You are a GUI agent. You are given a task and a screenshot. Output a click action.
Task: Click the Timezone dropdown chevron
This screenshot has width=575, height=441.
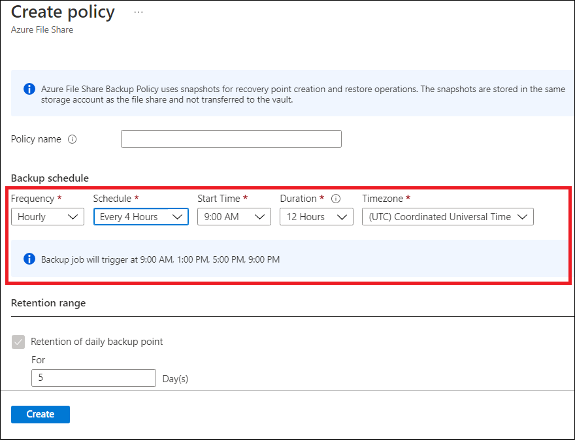pyautogui.click(x=523, y=216)
